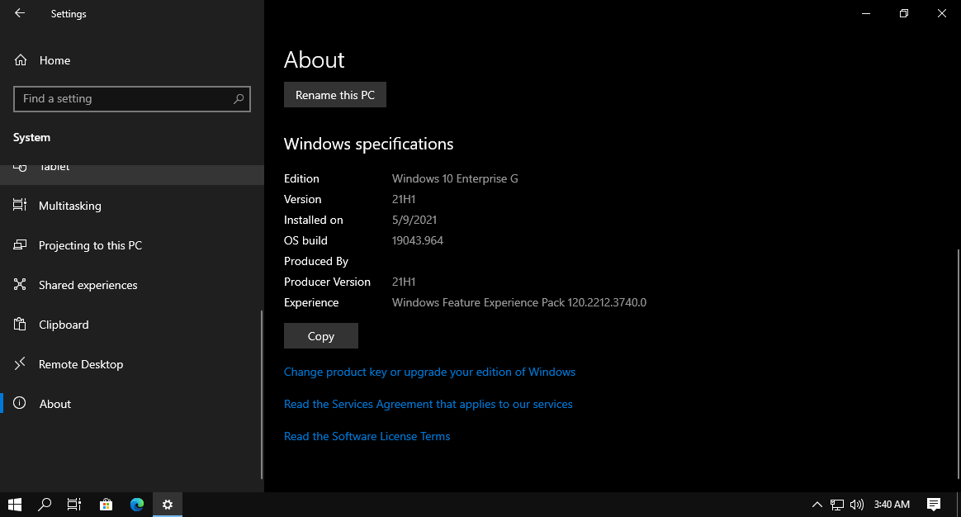961x517 pixels.
Task: Click the Rename this PC button
Action: pos(334,94)
